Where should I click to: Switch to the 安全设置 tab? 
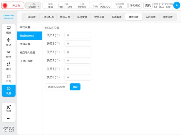click(x=99, y=17)
